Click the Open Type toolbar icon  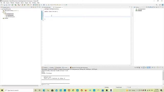click(x=28, y=5)
